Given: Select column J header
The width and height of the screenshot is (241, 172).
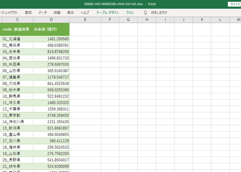Looking at the screenshot, I should 184,20.
